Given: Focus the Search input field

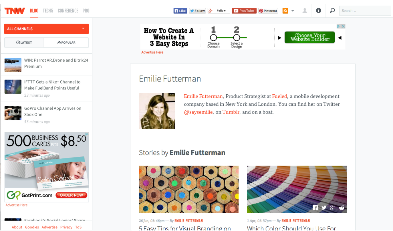Looking at the screenshot, I should (x=365, y=11).
